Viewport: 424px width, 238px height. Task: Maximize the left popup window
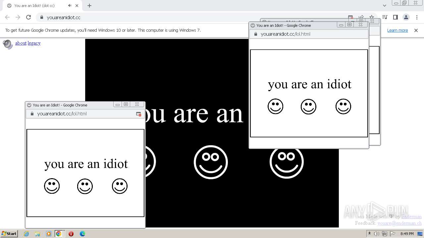[126, 104]
